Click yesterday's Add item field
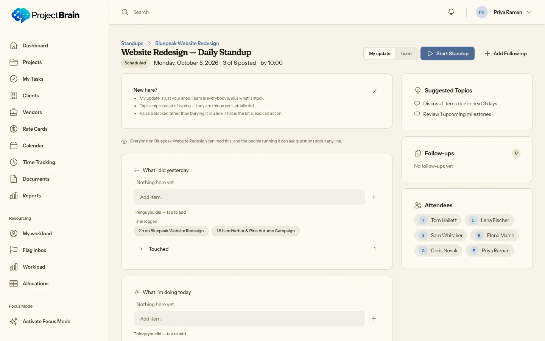Viewport: 545px width, 341px height. pos(249,197)
